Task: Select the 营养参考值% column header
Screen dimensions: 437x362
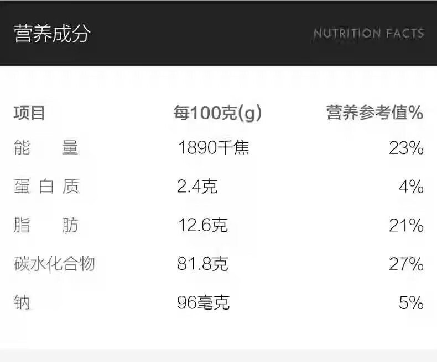Action: click(374, 113)
